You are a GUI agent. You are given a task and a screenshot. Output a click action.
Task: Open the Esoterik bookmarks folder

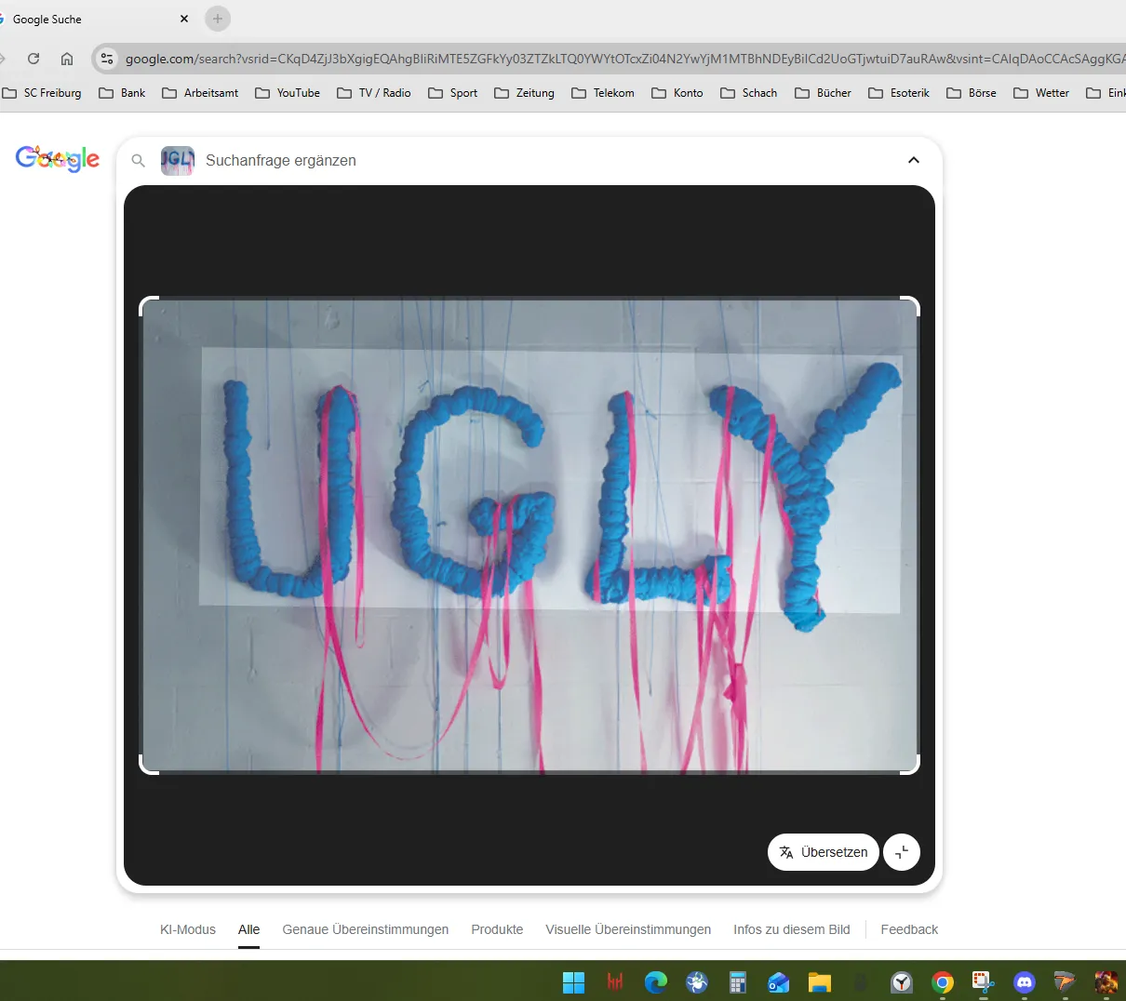[899, 92]
